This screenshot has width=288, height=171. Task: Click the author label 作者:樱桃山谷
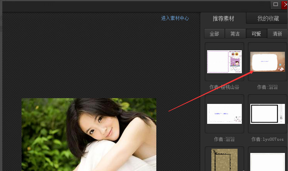click(x=224, y=87)
